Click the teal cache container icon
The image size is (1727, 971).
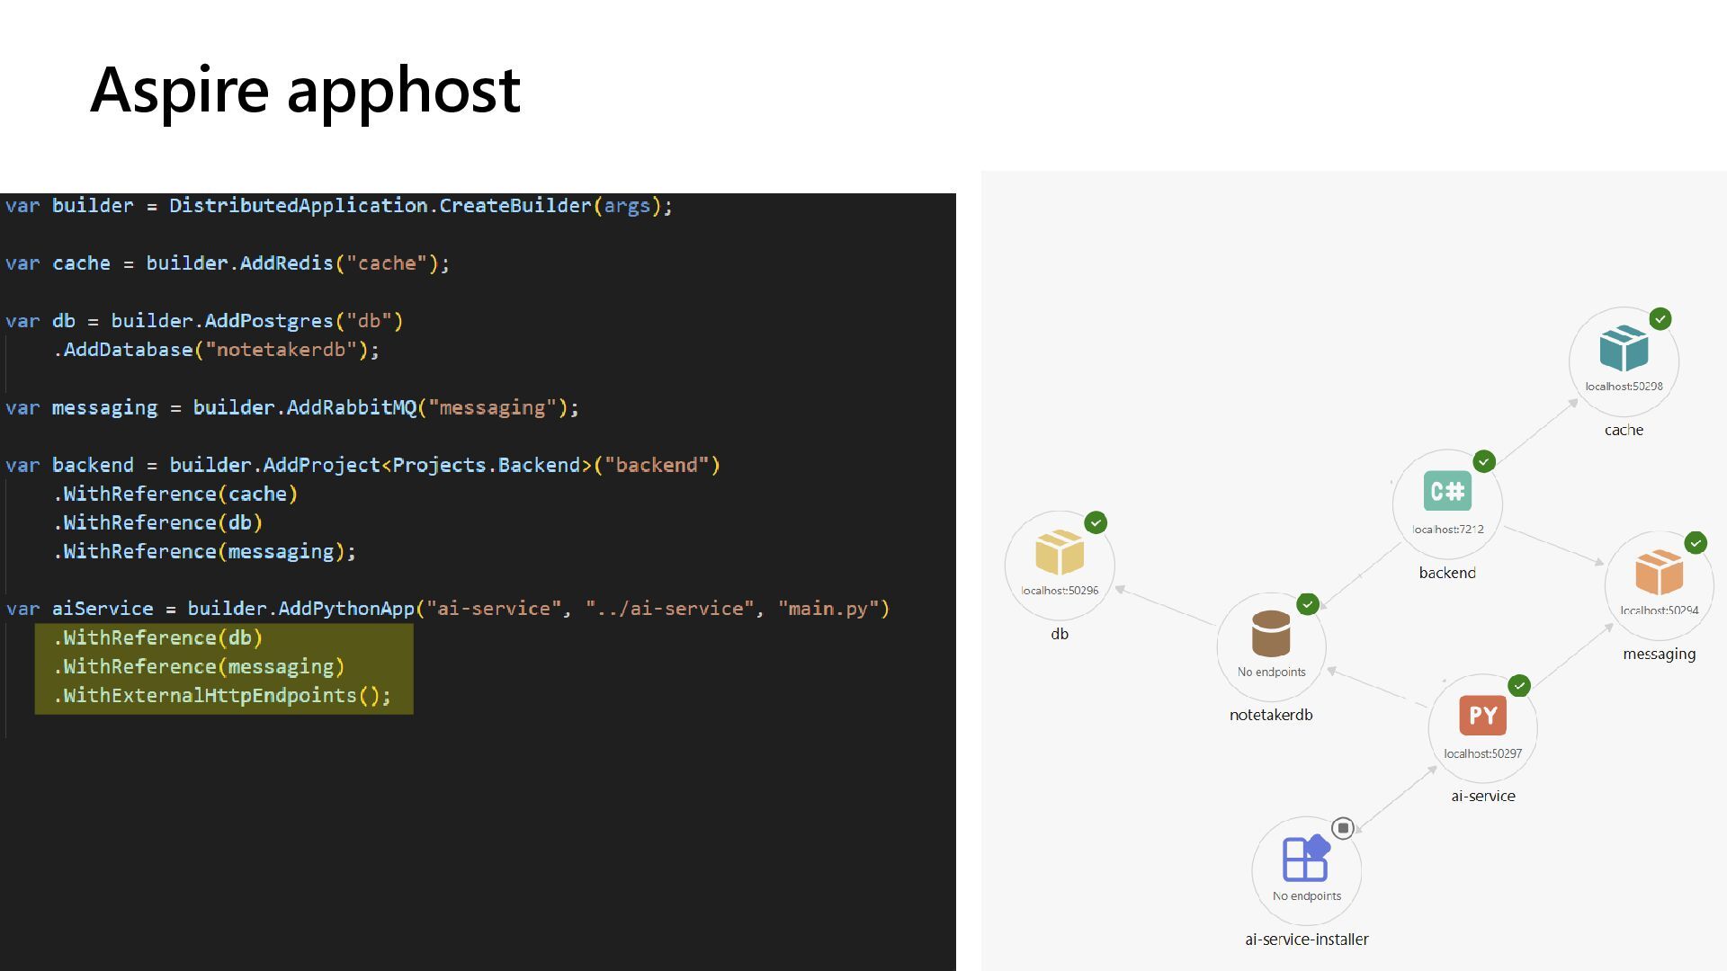(1624, 348)
